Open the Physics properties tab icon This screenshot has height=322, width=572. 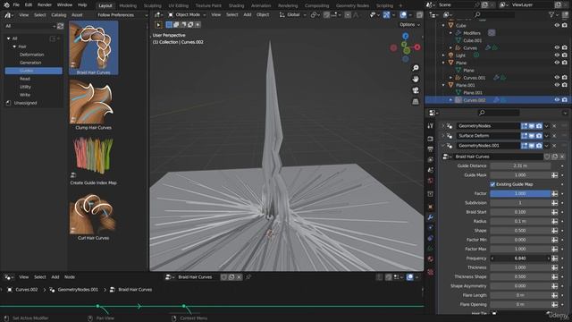431,238
